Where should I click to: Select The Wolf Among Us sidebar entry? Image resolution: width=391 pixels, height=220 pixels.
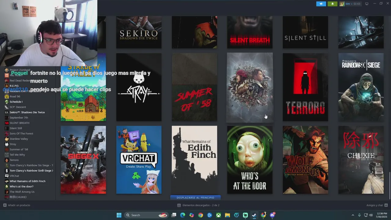pyautogui.click(x=22, y=192)
